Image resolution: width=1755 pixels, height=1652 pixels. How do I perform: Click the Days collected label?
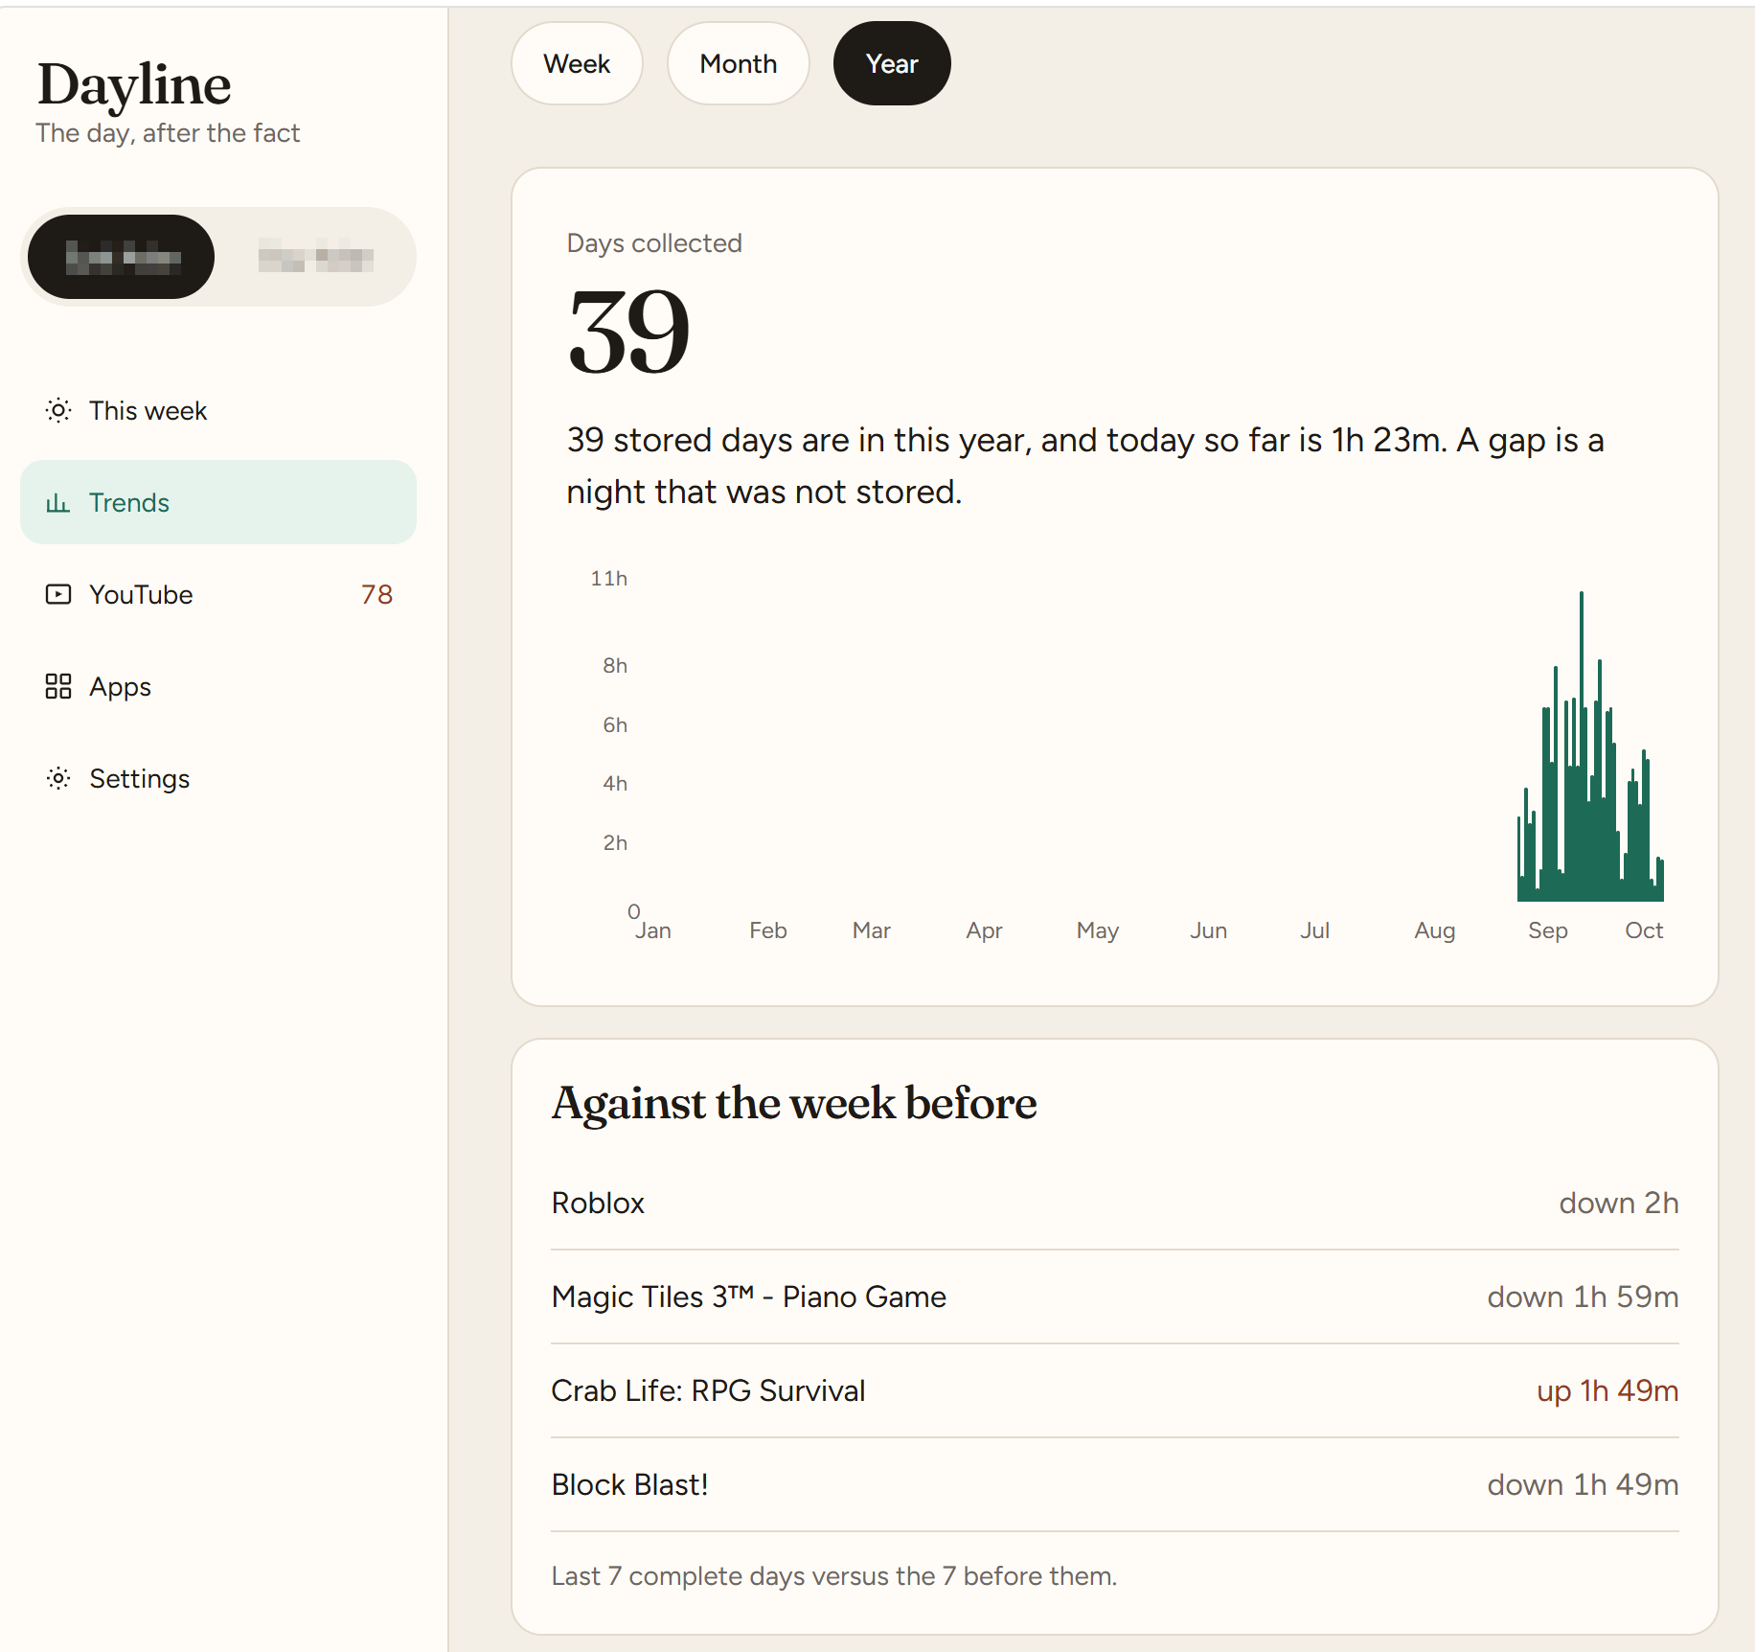(x=654, y=243)
